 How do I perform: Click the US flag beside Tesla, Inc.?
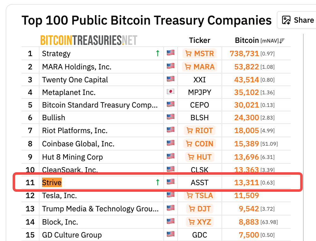pos(170,195)
